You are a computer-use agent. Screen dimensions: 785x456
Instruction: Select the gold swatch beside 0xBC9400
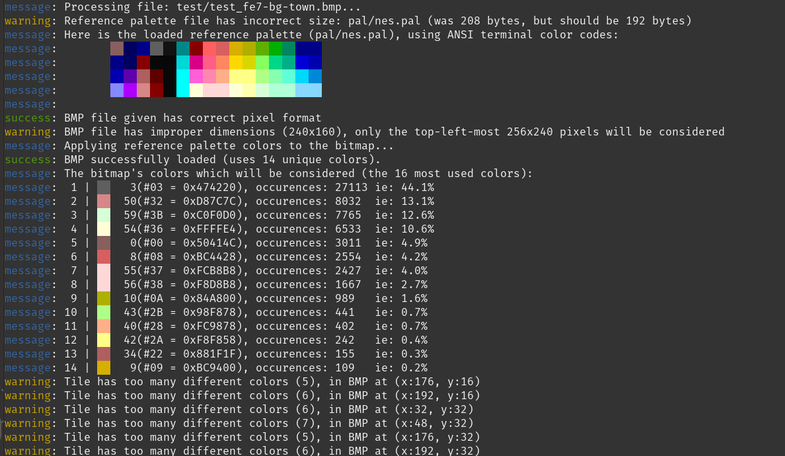point(104,368)
